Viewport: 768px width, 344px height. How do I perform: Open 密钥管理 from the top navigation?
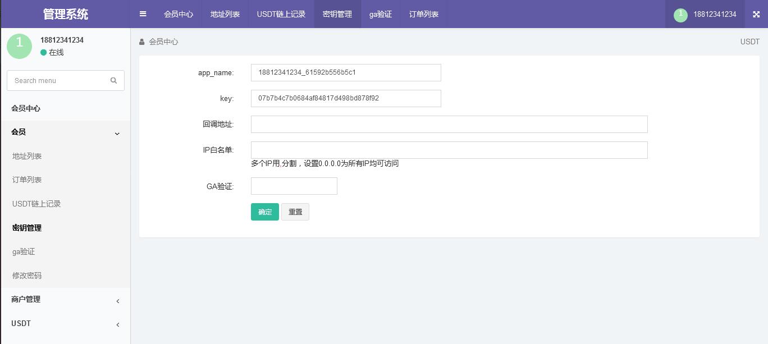pos(337,14)
